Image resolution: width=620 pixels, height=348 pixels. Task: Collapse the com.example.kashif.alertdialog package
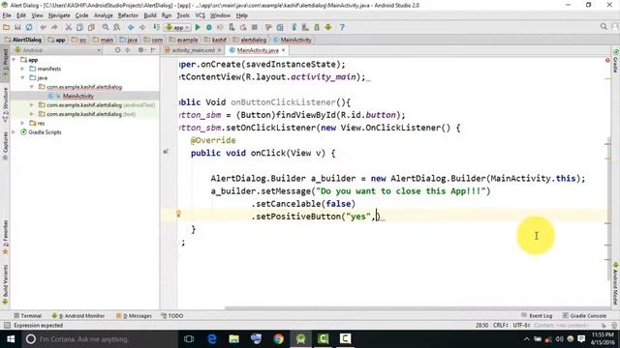32,87
